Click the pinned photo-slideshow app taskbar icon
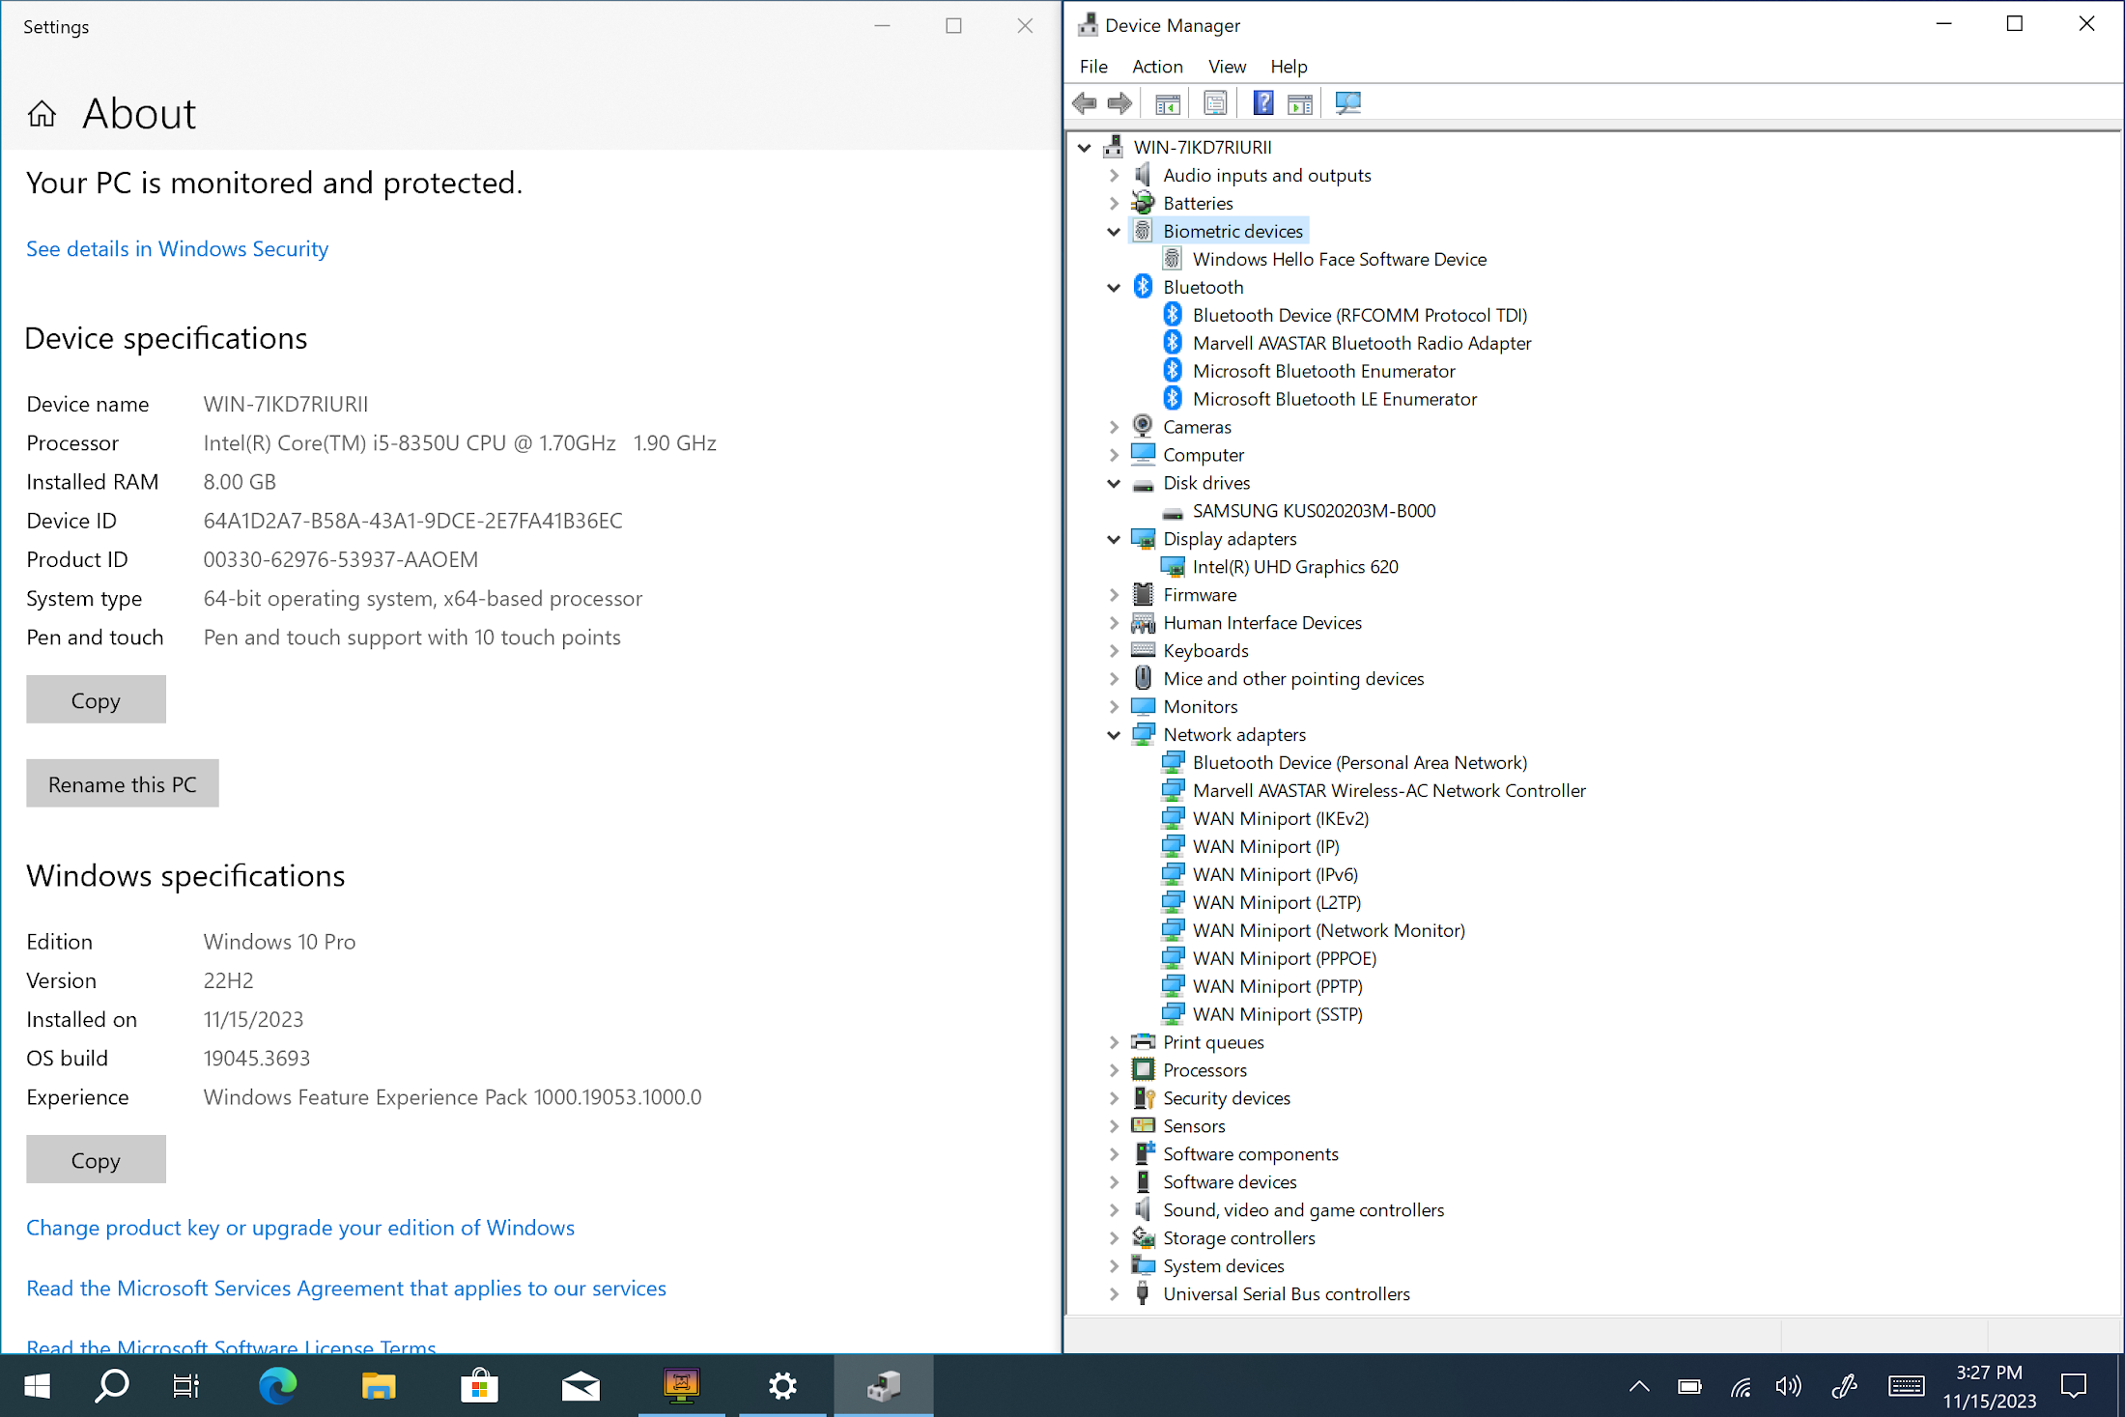The image size is (2125, 1417). tap(682, 1387)
